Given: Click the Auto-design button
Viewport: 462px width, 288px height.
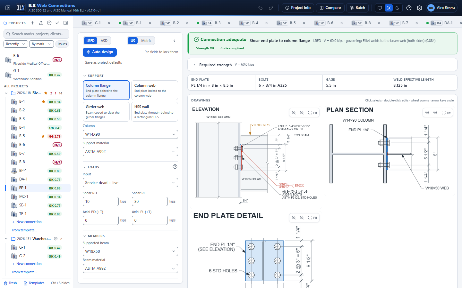Looking at the screenshot, I should pyautogui.click(x=100, y=52).
